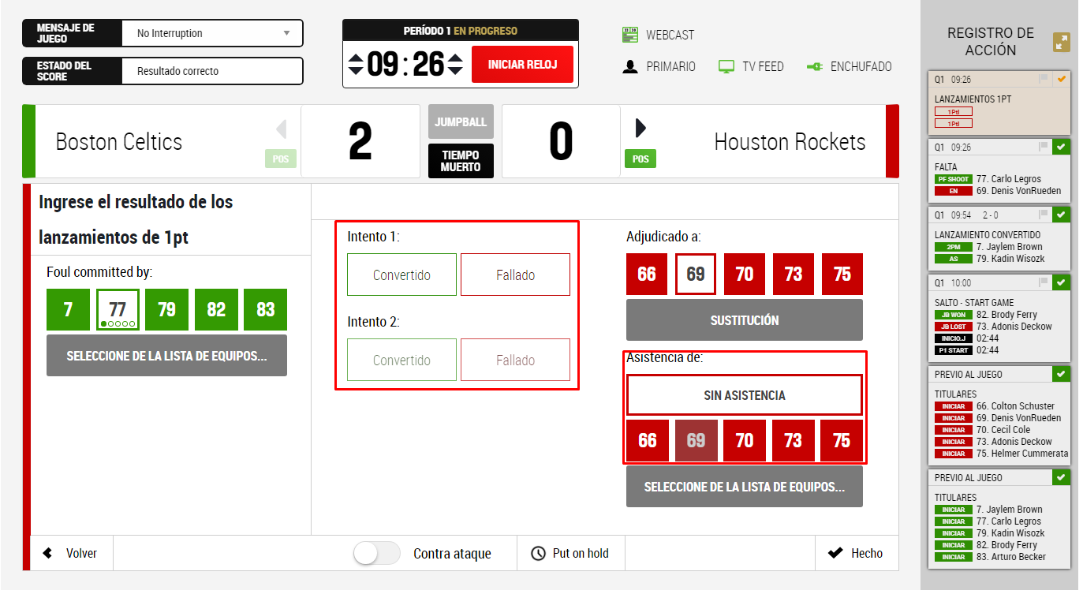1083x594 pixels.
Task: Go back with Volver
Action: click(x=71, y=553)
